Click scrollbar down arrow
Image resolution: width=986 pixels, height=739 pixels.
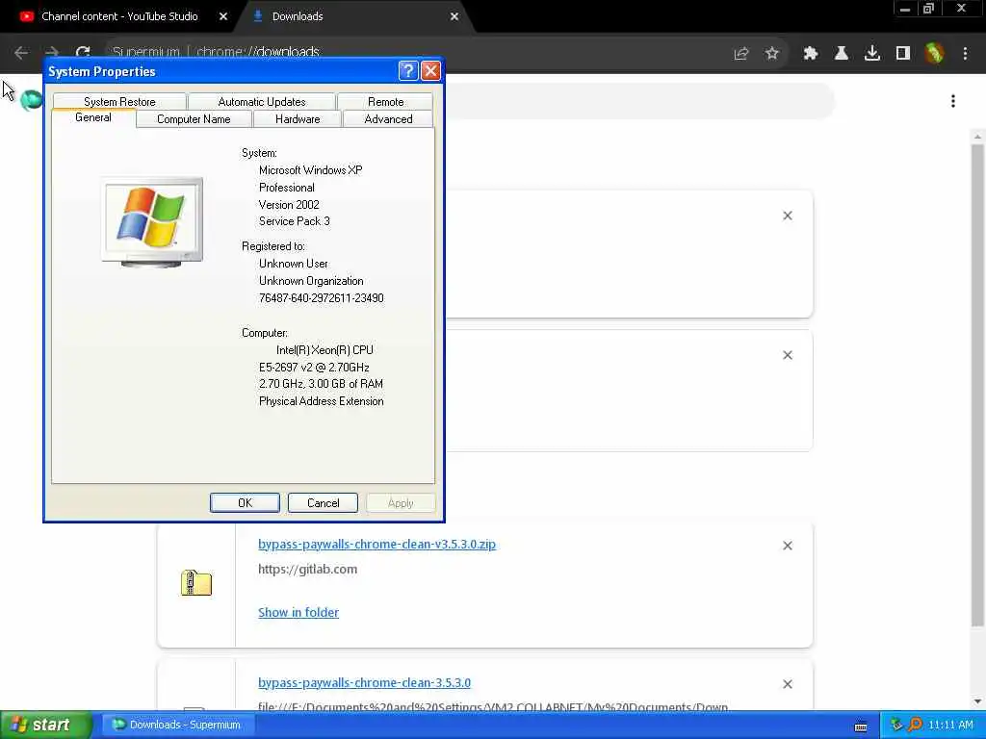(x=977, y=701)
